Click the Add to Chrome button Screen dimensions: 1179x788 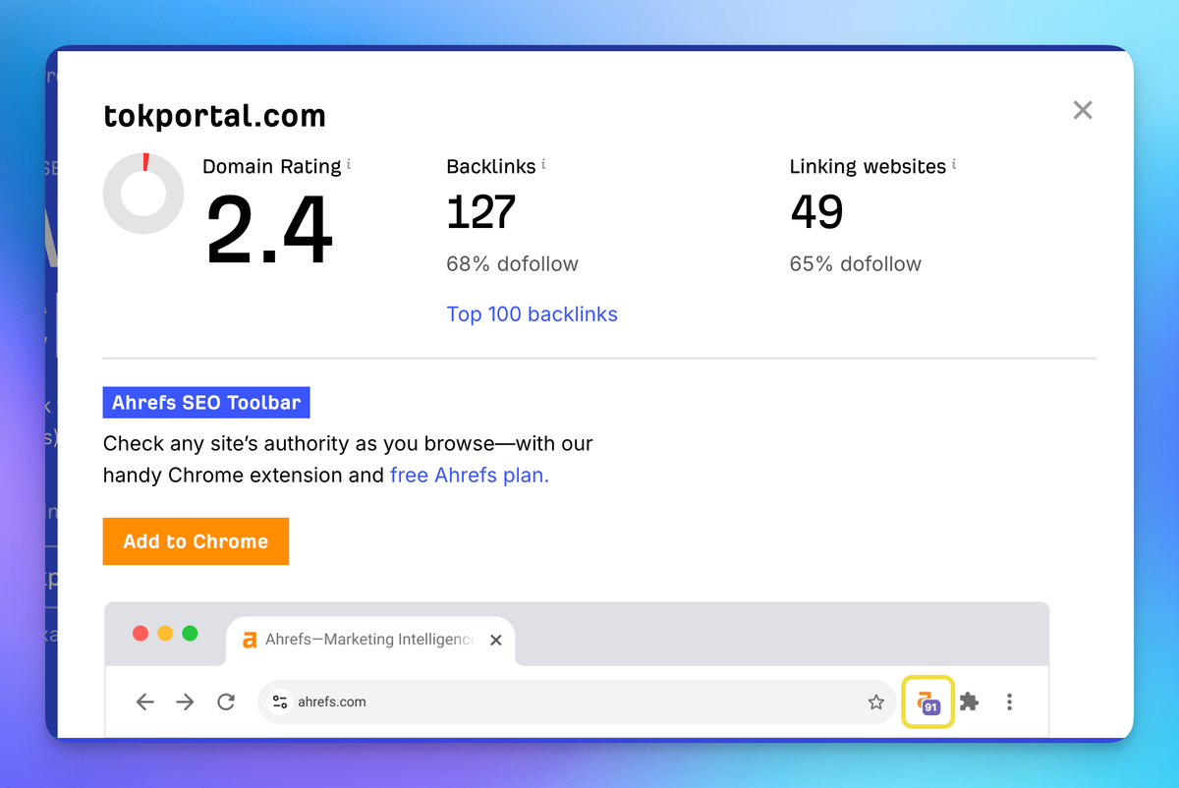[x=196, y=541]
